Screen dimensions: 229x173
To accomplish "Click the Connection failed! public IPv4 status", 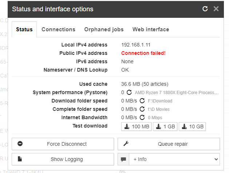I will (143, 53).
